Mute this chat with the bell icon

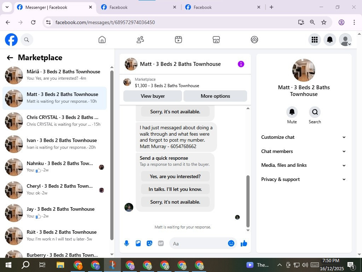(292, 112)
